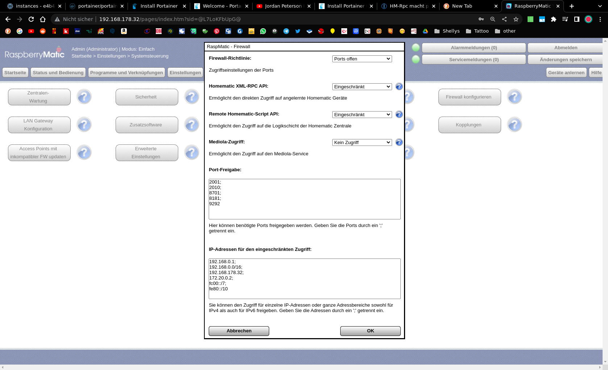Open the Mediola-Zugriff help icon

click(399, 142)
